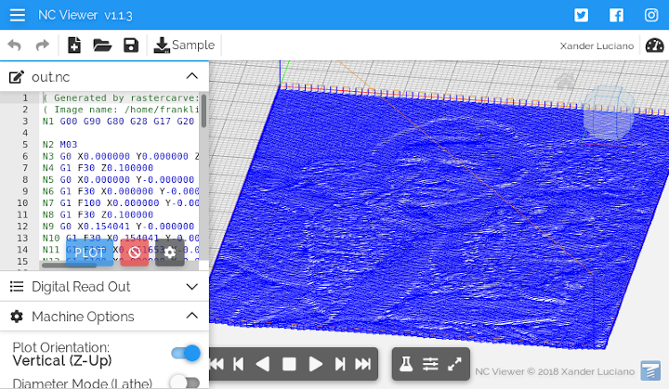Screen dimensions: 669x389
Task: Open a file with folder icon
Action: pyautogui.click(x=102, y=45)
